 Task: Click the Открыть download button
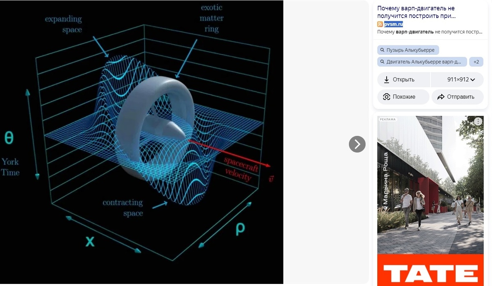(404, 80)
